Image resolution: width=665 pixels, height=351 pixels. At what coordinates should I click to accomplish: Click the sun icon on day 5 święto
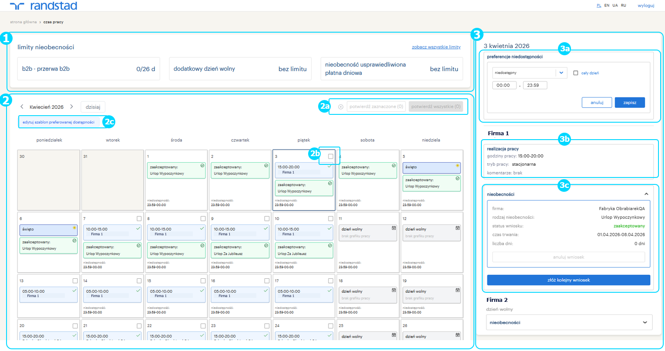coord(457,166)
